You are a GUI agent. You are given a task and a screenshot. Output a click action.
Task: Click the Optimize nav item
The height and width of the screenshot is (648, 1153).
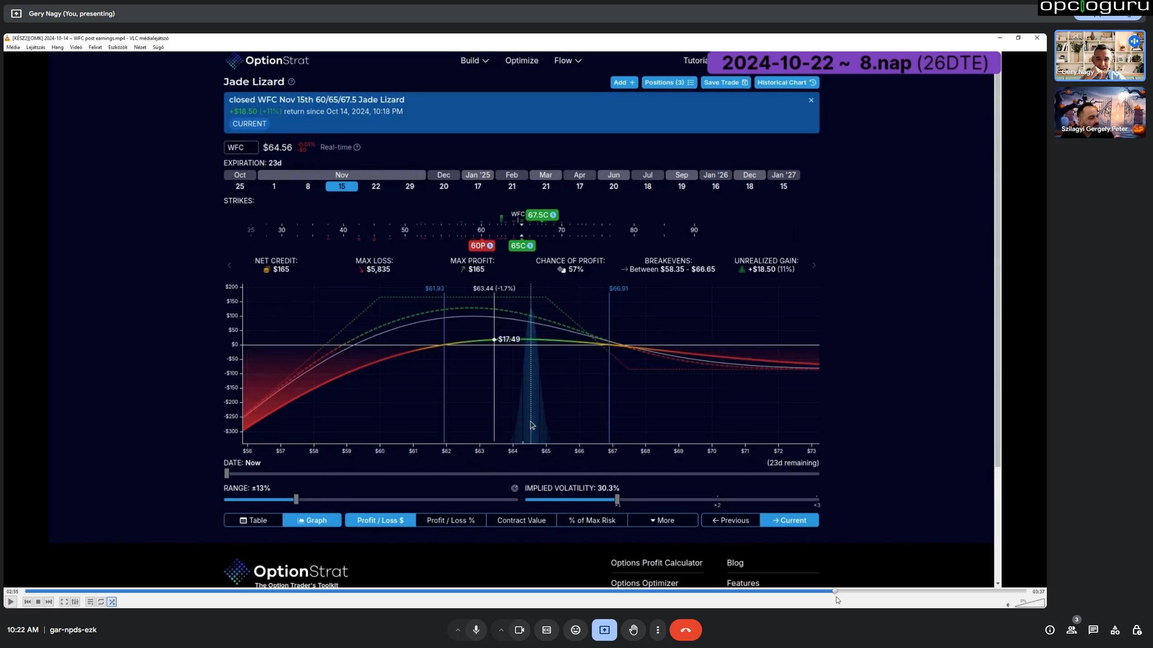(521, 61)
